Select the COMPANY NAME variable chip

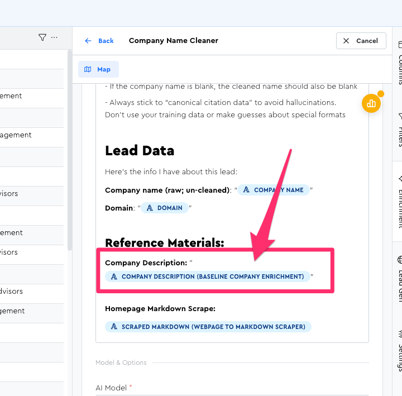[273, 190]
